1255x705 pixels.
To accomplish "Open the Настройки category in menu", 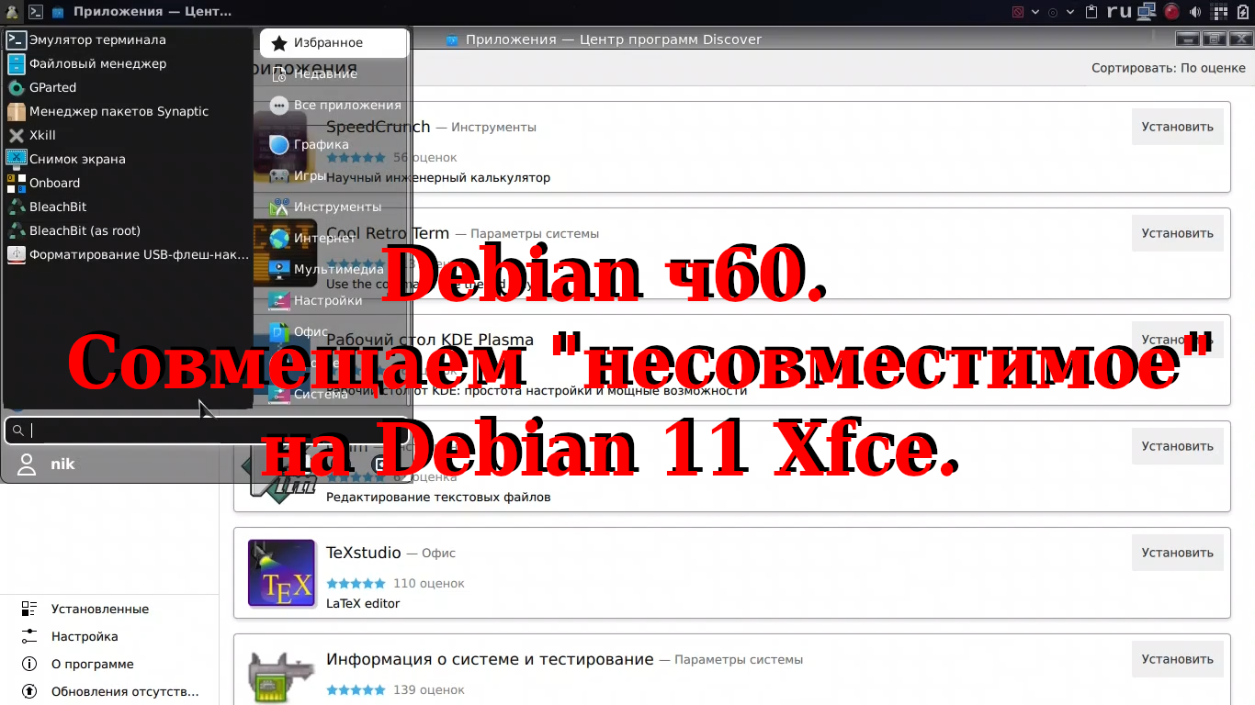I will [334, 300].
